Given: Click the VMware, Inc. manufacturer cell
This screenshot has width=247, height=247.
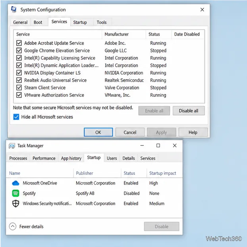Looking at the screenshot, I should point(118,95).
